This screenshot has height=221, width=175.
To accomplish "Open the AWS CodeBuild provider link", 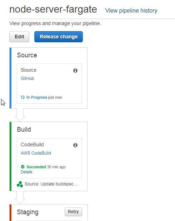I will [36, 153].
